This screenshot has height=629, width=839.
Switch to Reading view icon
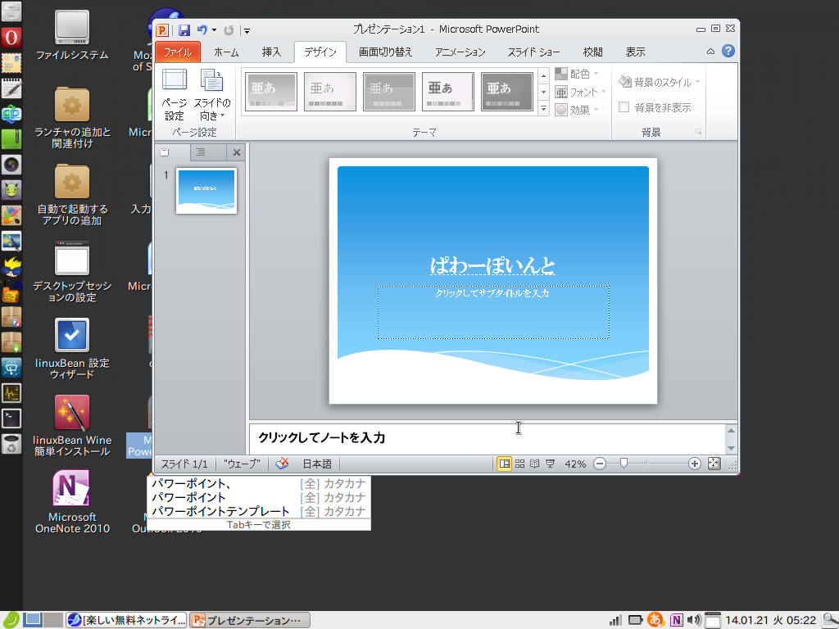pos(534,464)
